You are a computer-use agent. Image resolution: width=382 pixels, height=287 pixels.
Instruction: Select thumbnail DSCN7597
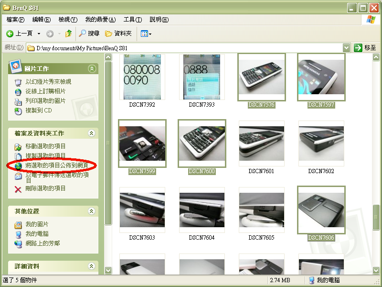321,77
